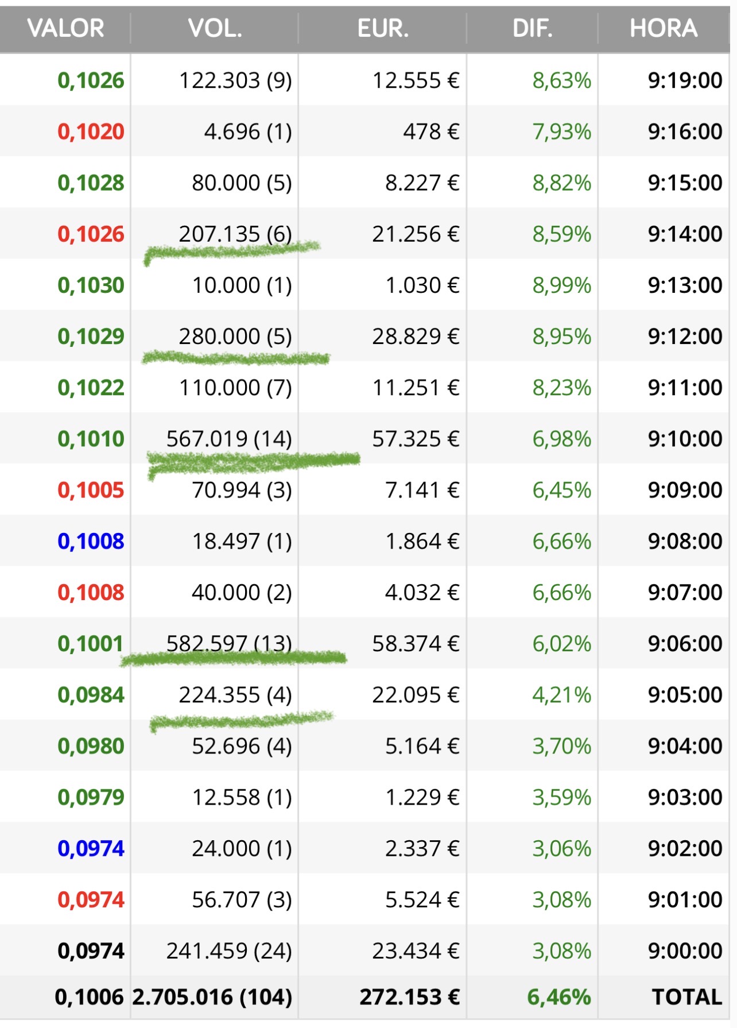Select time 9:19:00
Screen dimensions: 737x1028
(x=685, y=80)
